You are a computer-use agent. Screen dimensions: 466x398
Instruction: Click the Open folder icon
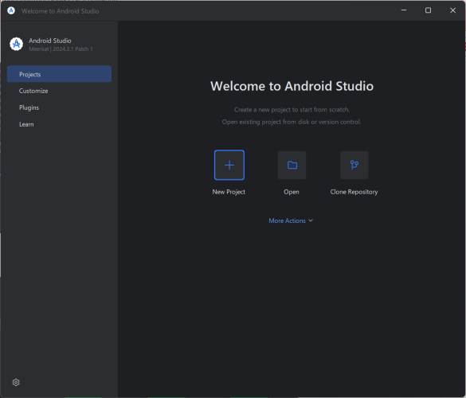(292, 165)
